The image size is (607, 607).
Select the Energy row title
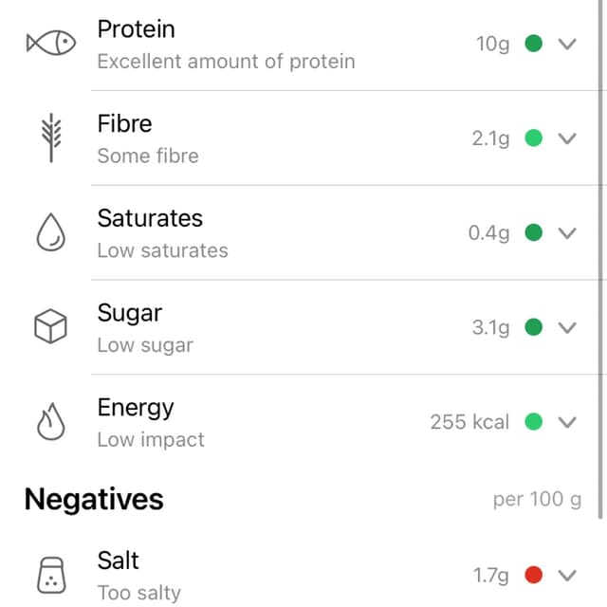point(136,408)
